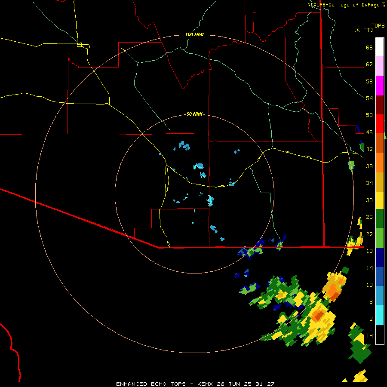
Task: Click the "[K FT]" units label
Action: [363, 30]
